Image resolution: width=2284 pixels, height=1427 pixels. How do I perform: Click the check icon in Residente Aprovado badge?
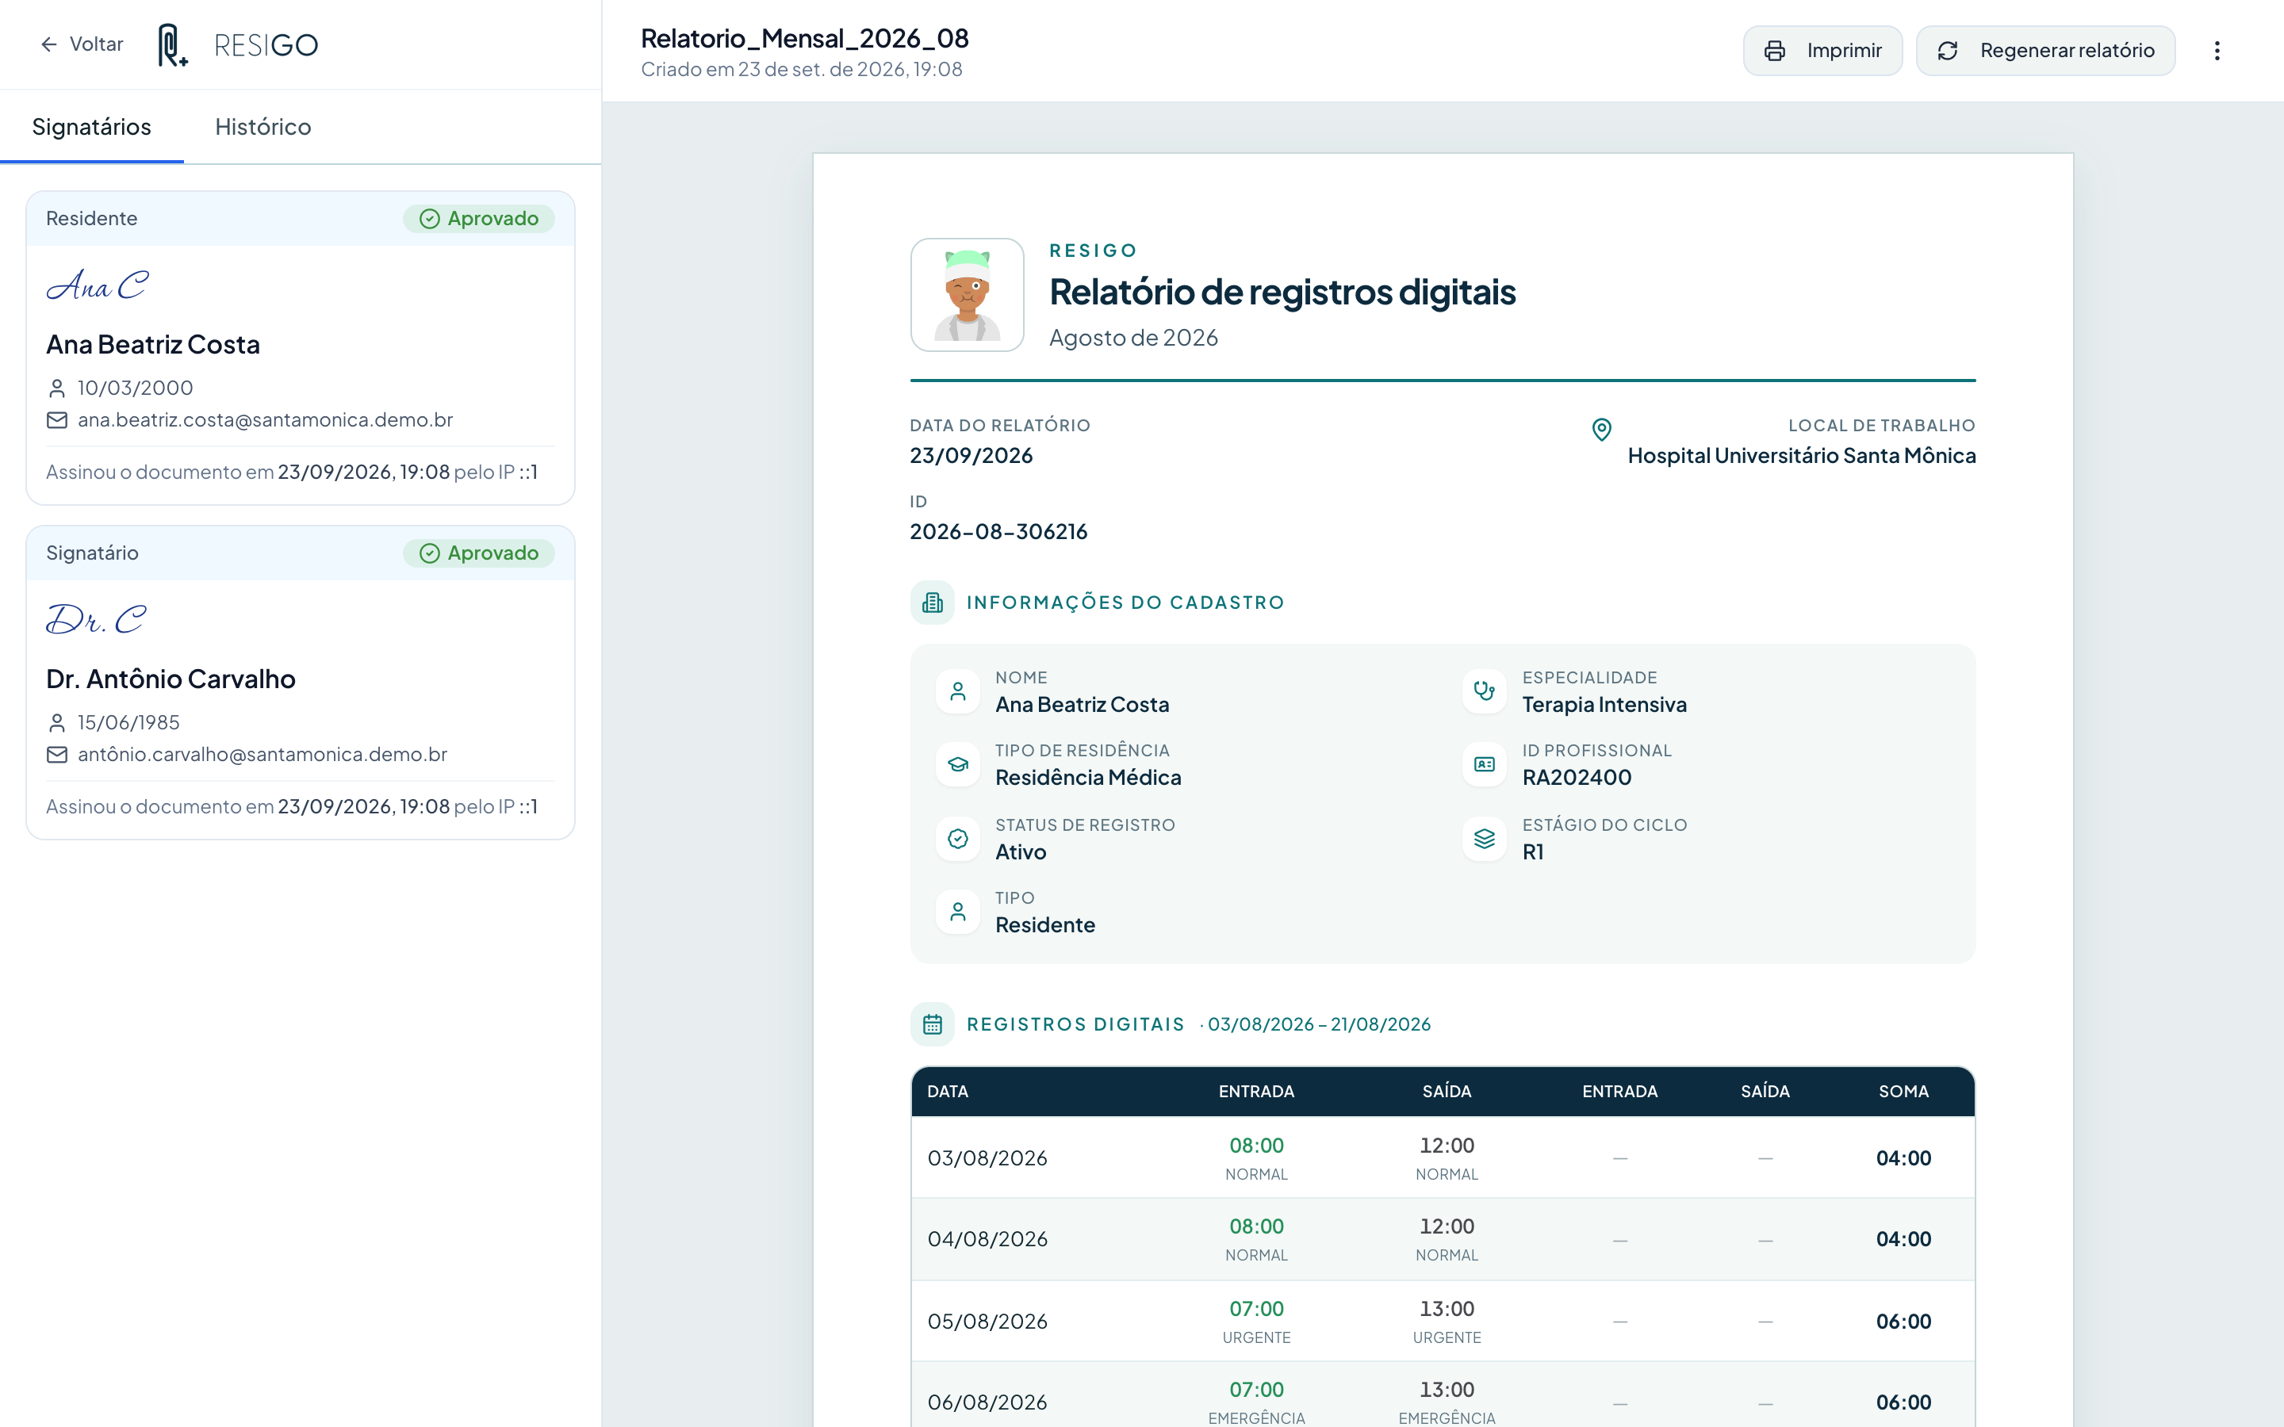(x=429, y=219)
